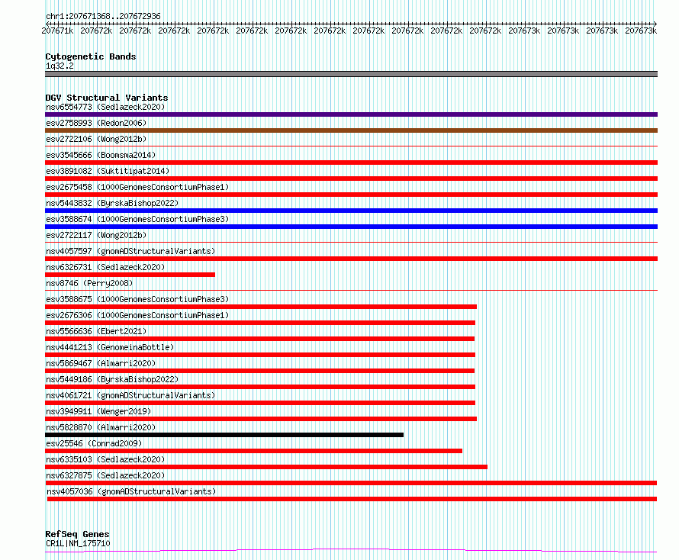Click the black nsv5828870 variant bar
Viewport: 679px width, 560px height.
pos(224,435)
